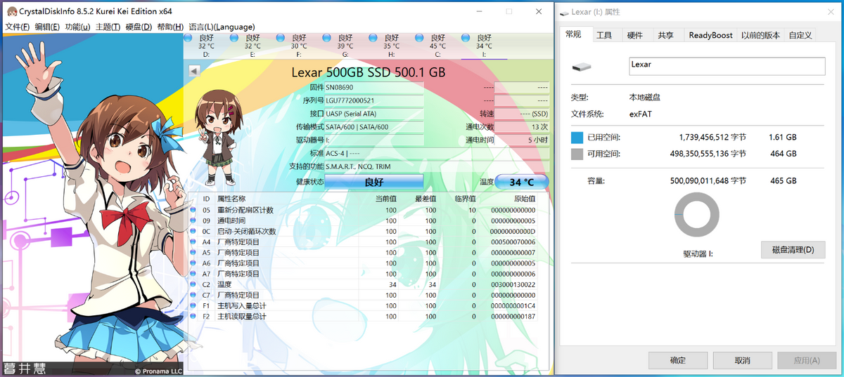
Task: Open the 编辑(E) menu
Action: coord(47,27)
